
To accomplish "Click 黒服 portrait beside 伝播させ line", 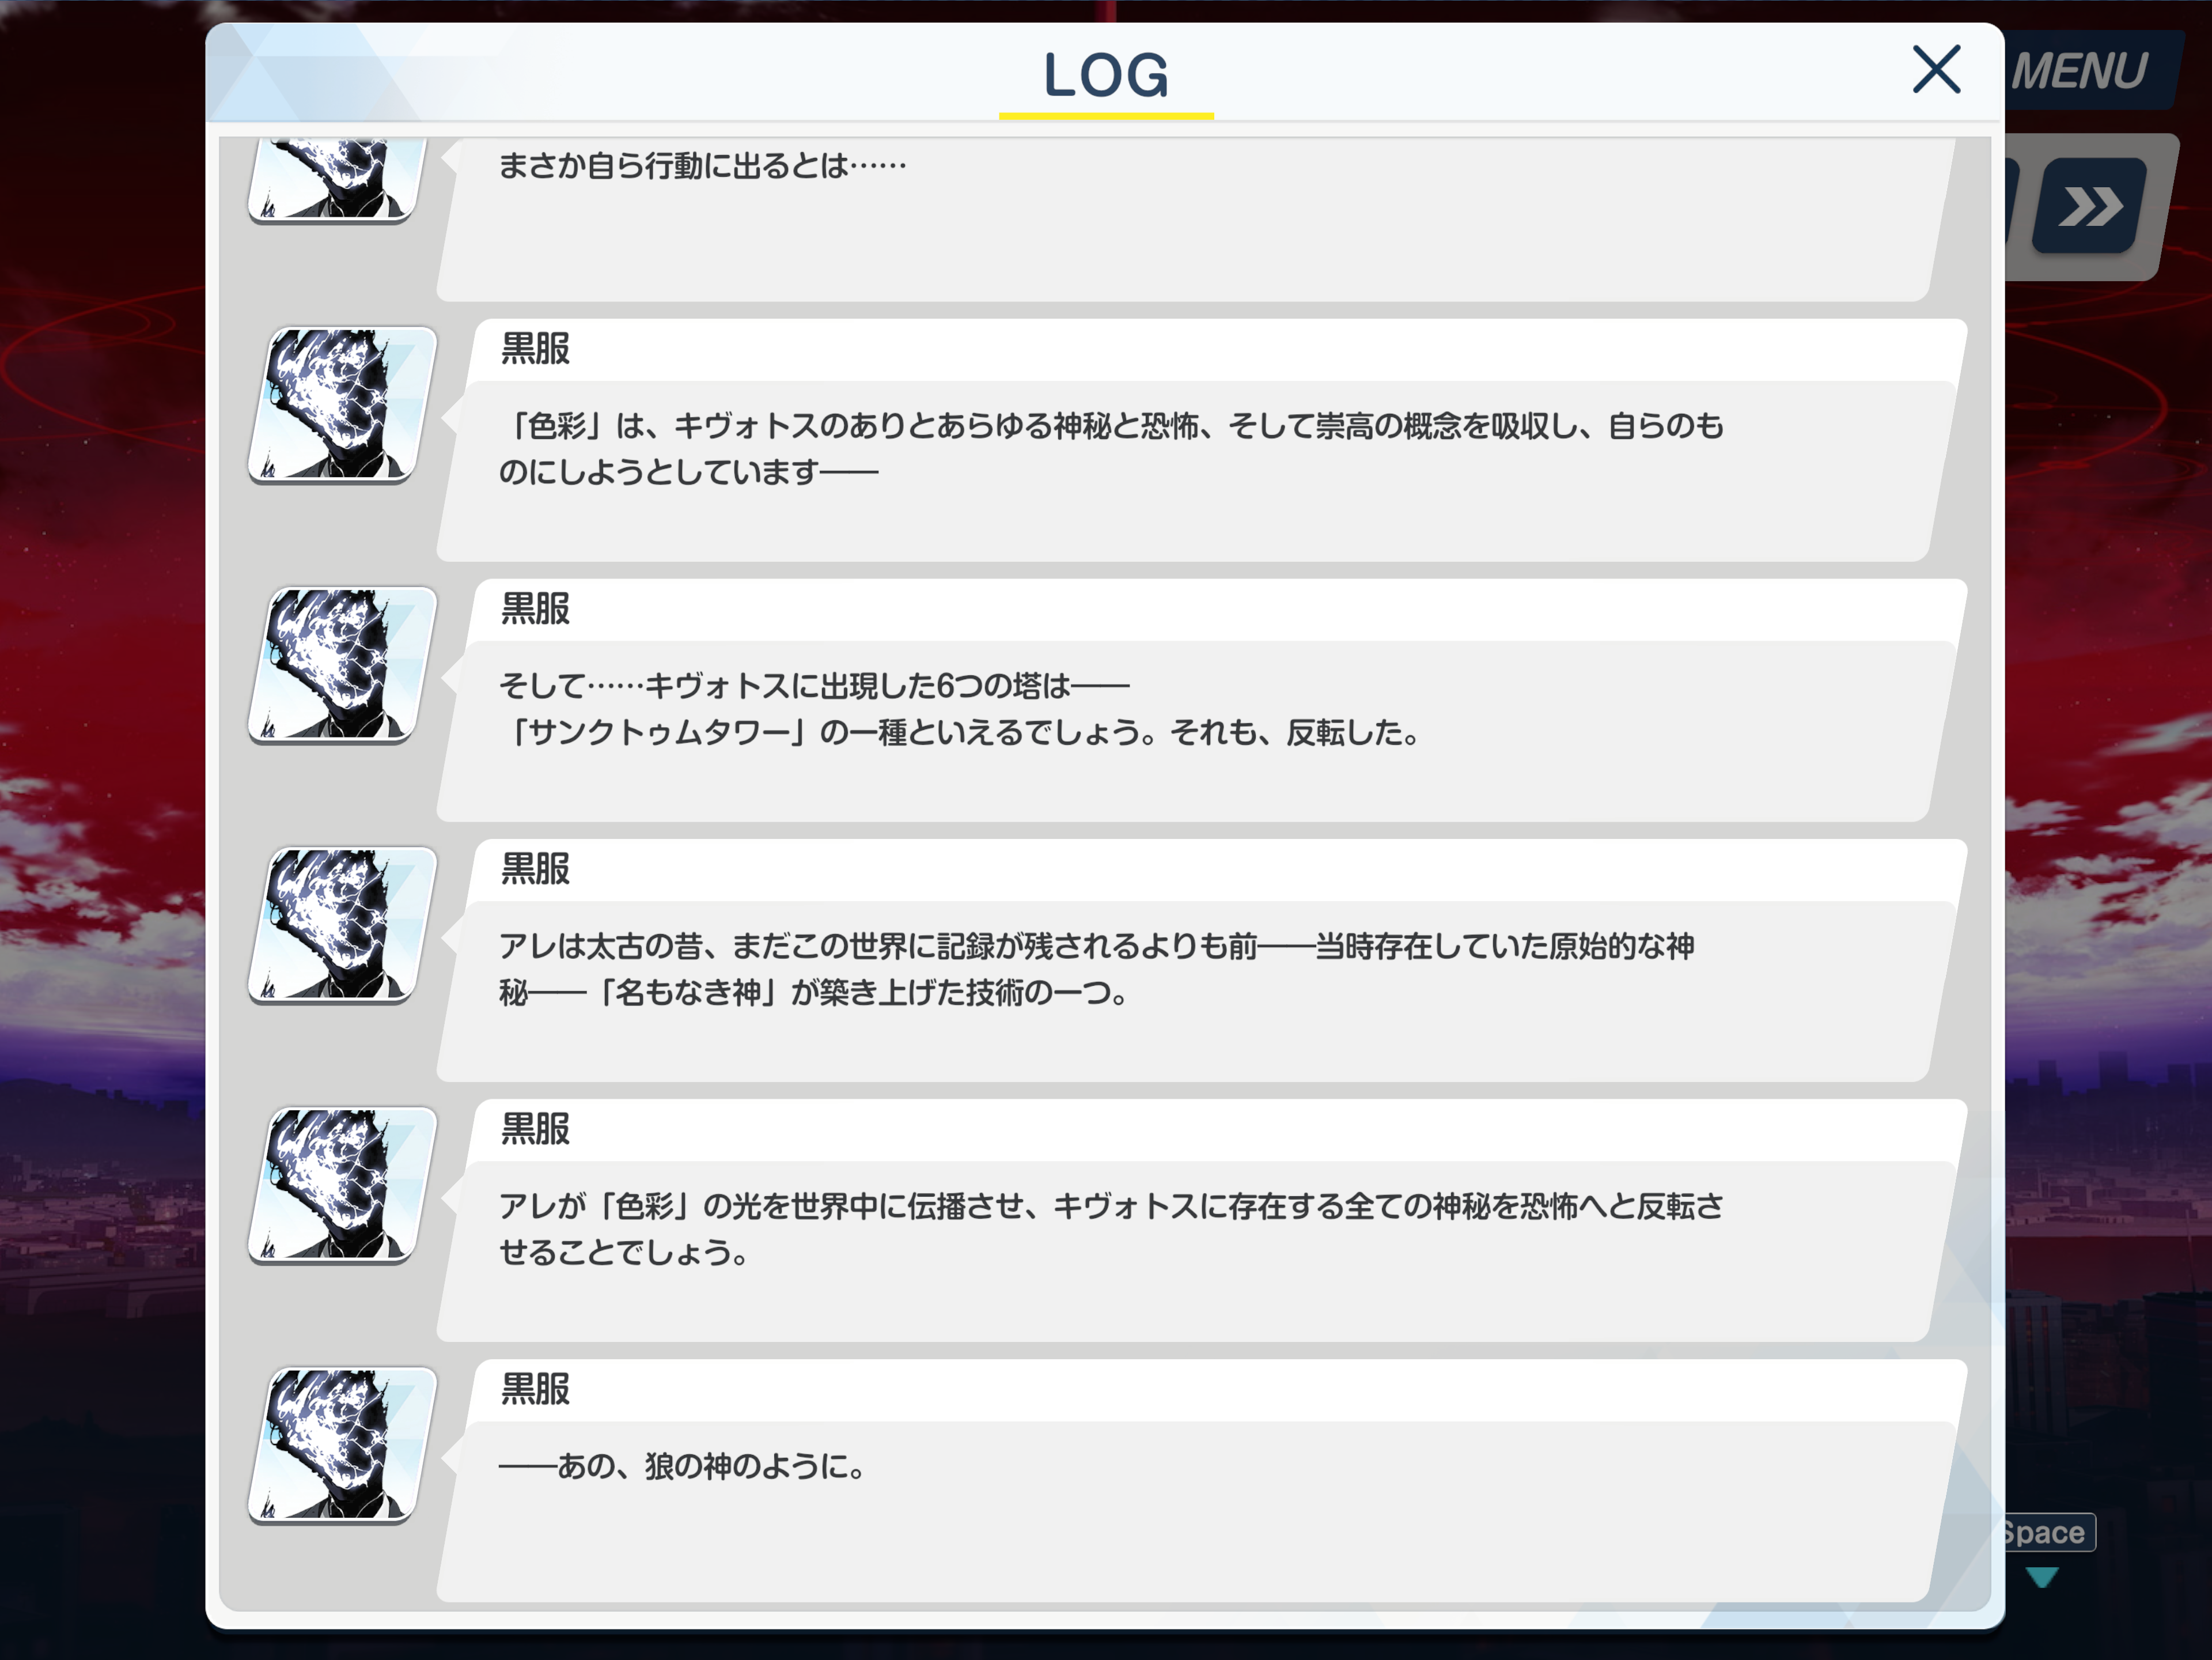I will [x=343, y=1185].
